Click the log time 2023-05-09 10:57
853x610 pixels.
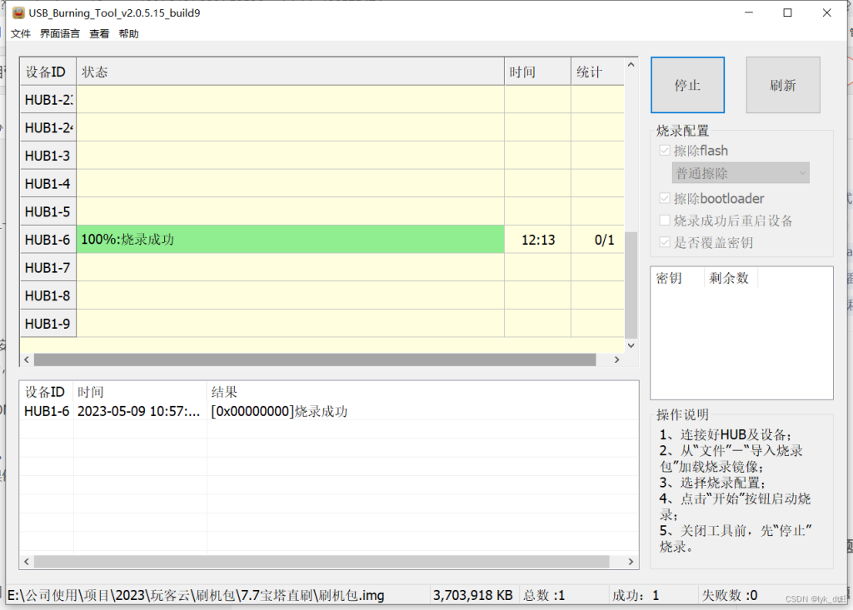point(139,411)
